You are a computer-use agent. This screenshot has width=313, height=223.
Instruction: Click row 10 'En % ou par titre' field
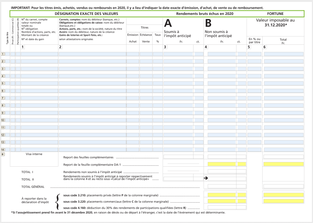coord(254,120)
